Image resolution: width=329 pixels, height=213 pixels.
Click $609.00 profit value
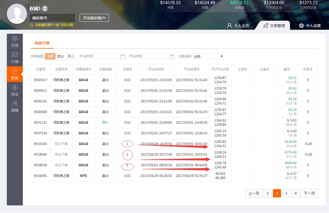pyautogui.click(x=291, y=163)
